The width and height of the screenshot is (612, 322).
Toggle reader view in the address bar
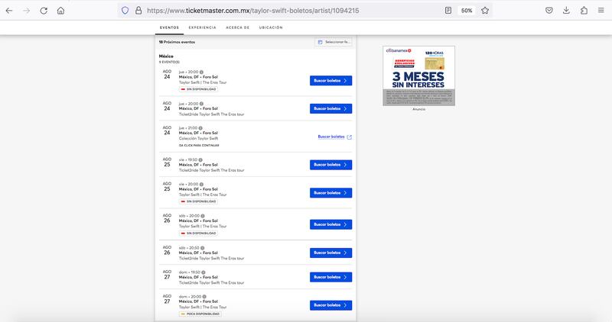point(448,11)
